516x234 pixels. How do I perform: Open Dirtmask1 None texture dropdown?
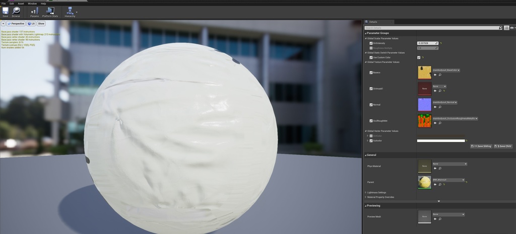pyautogui.click(x=439, y=87)
